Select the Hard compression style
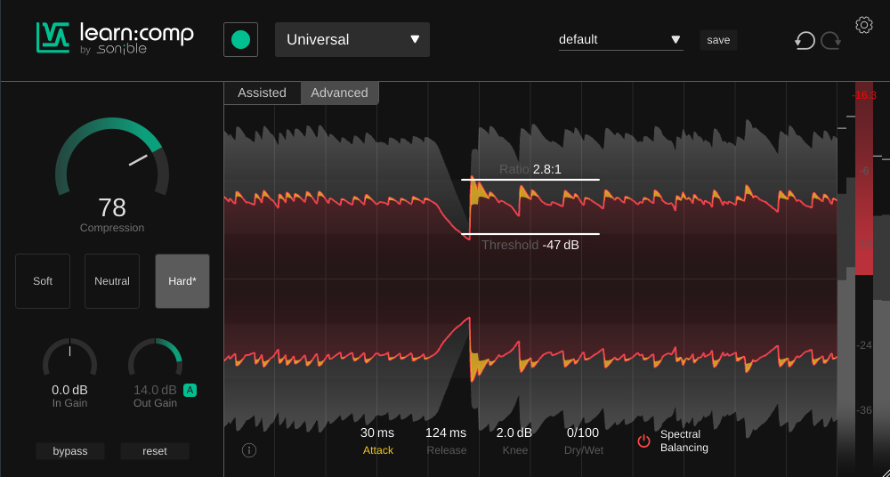Viewport: 890px width, 477px height. coord(182,281)
